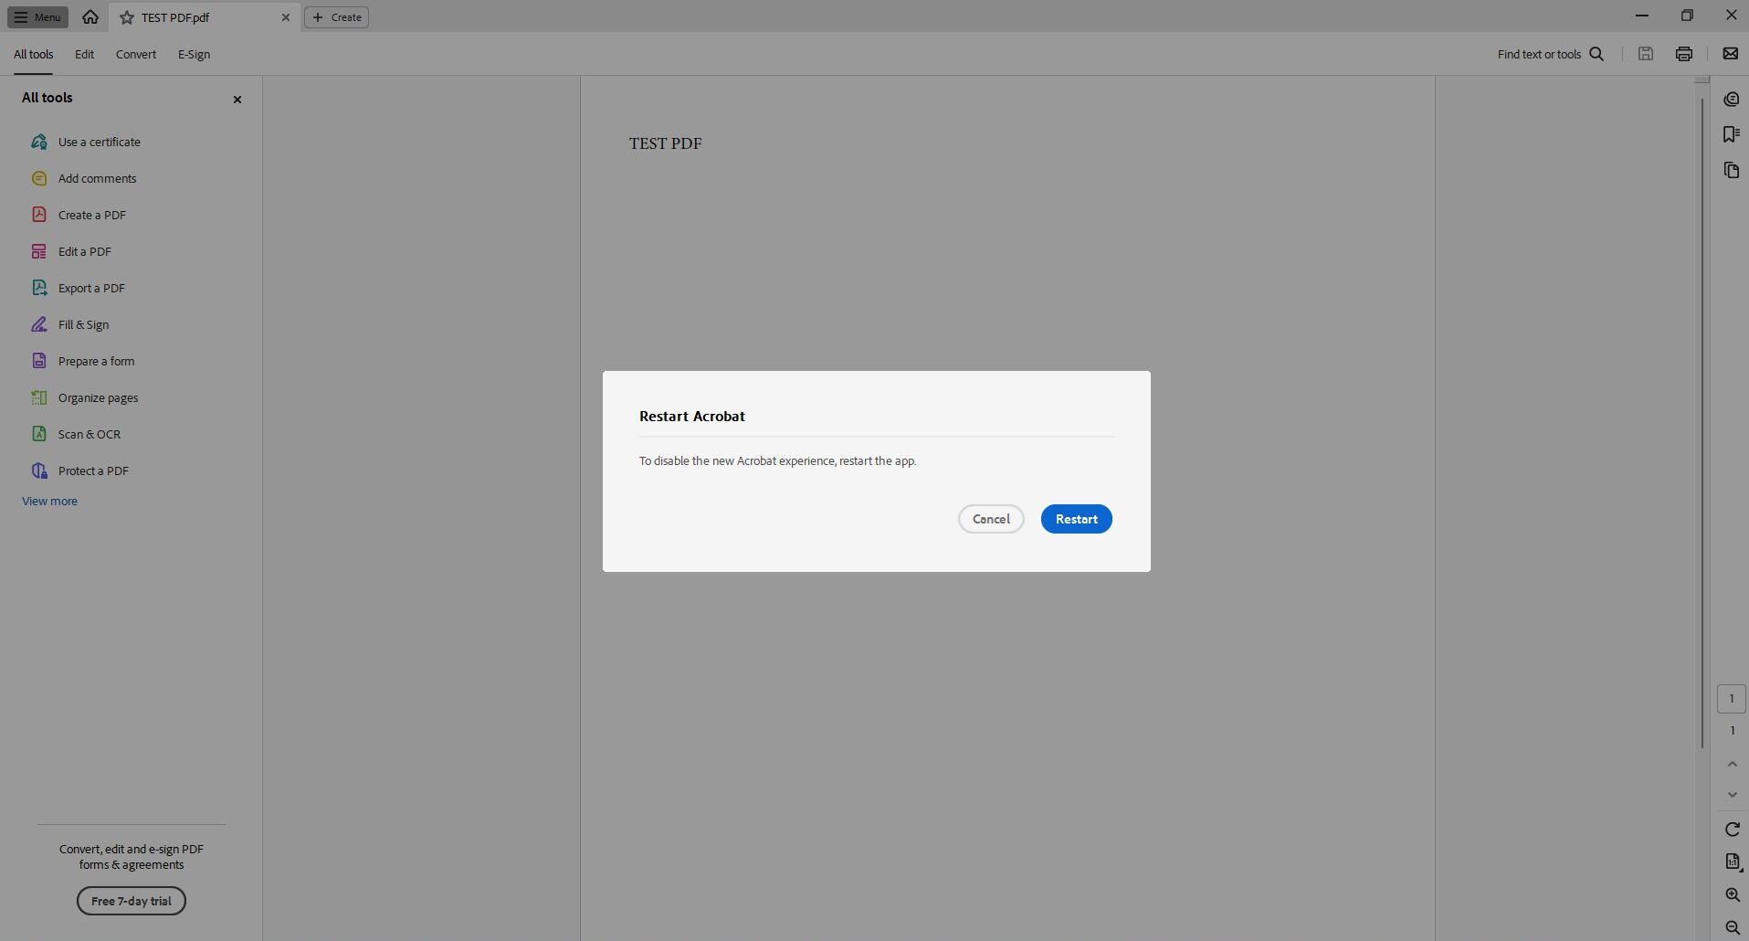The image size is (1749, 941).
Task: Click the View more link
Action: (x=49, y=501)
